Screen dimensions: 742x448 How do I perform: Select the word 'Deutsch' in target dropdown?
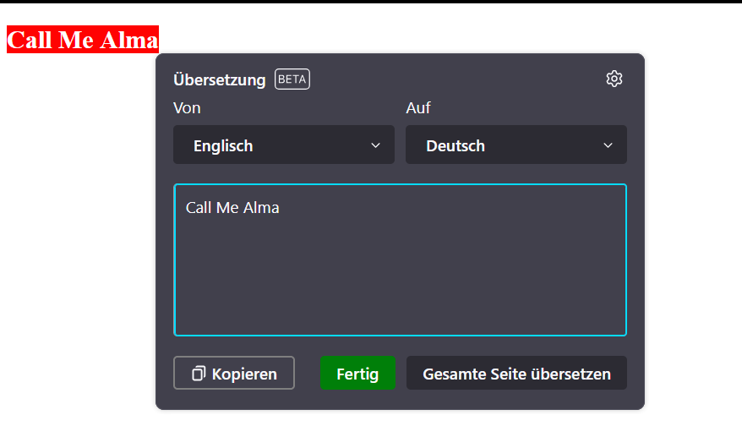click(456, 145)
